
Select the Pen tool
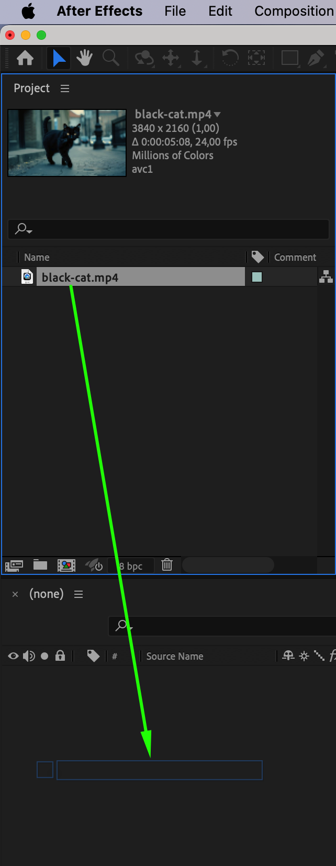pyautogui.click(x=316, y=58)
